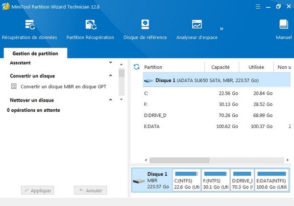Expand the Assistant section
This screenshot has height=206, width=294.
[111, 62]
